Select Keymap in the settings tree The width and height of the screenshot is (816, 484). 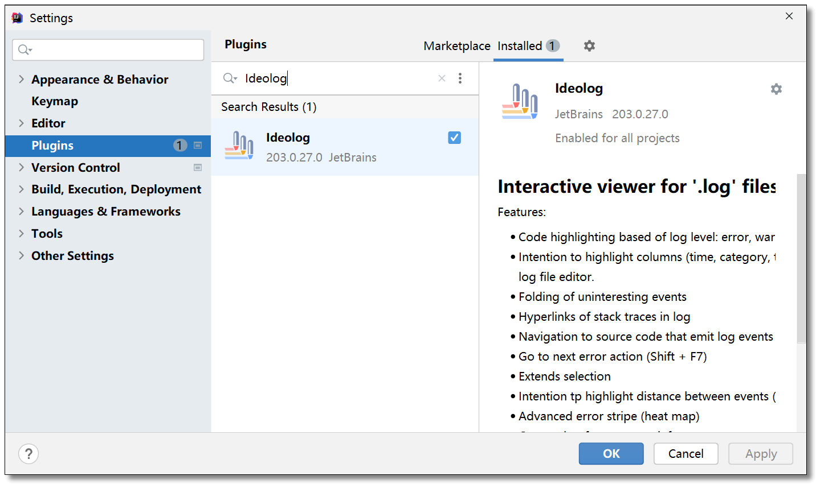coord(55,101)
